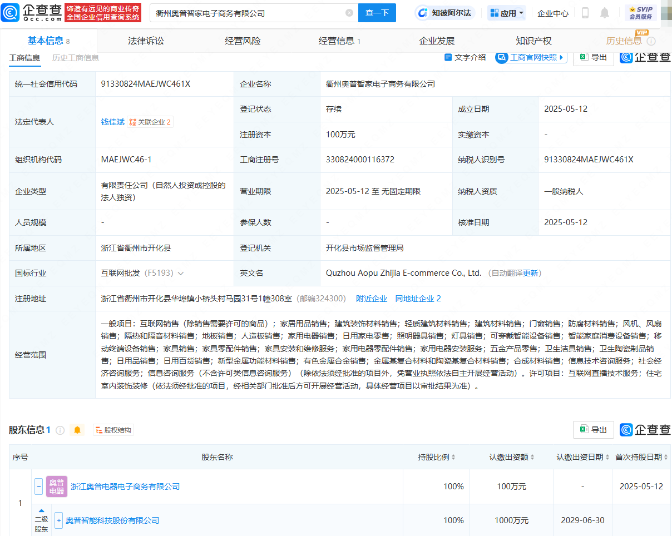Viewport: 672px width, 536px height.
Task: Open SVIP 会员服务 badge
Action: (641, 13)
